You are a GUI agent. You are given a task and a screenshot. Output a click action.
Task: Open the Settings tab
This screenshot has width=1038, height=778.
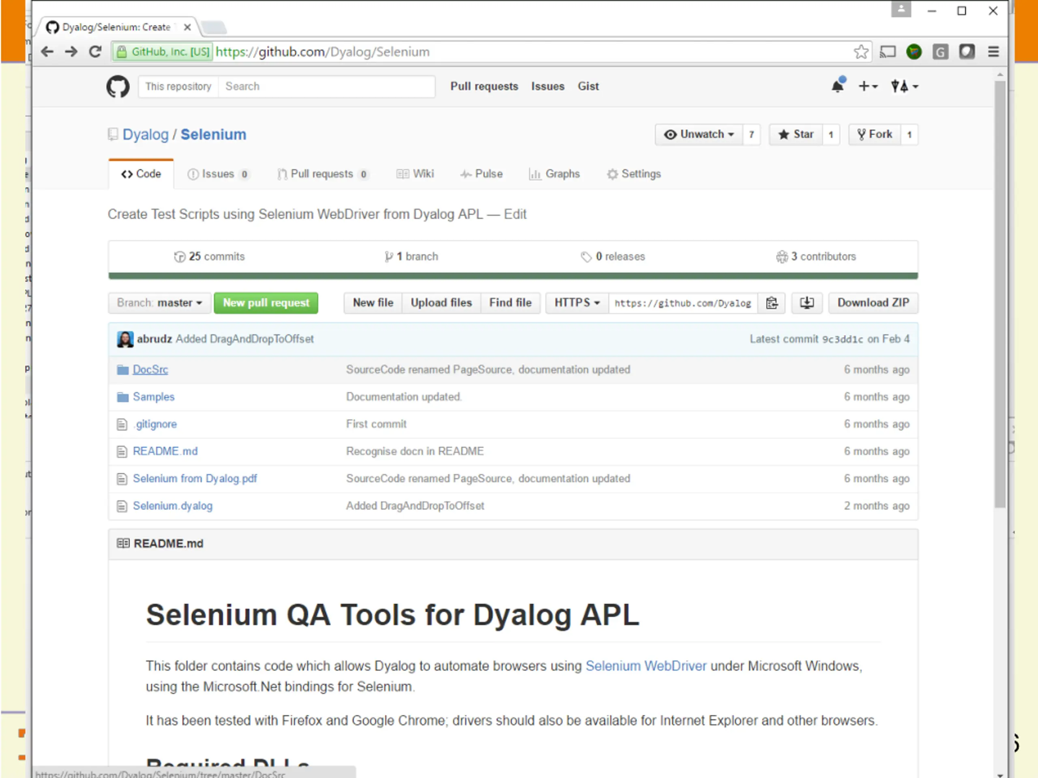click(634, 174)
